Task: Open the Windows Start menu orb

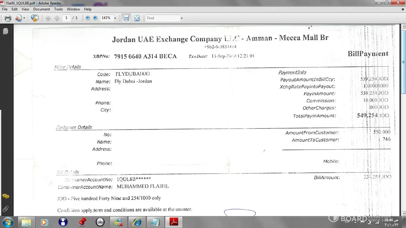Action: pos(8,222)
